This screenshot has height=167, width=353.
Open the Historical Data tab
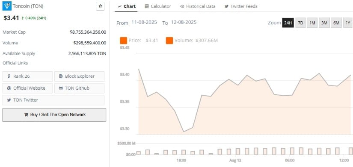pyautogui.click(x=198, y=6)
